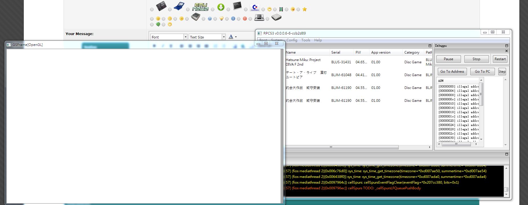Image resolution: width=528 pixels, height=205 pixels.
Task: Float the game list panel via dock icon
Action: (430, 46)
